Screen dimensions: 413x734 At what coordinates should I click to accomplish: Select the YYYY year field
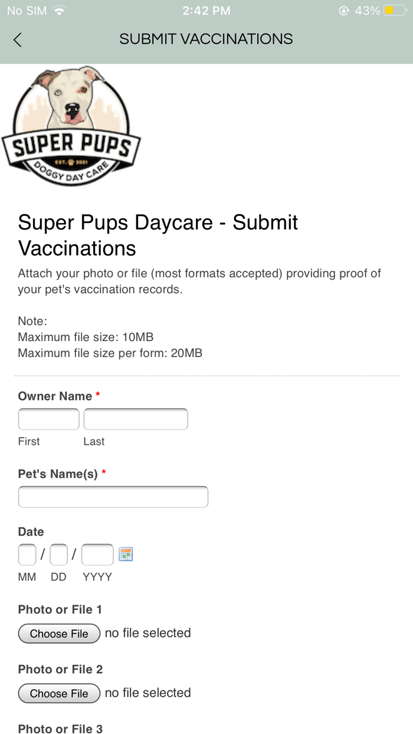(97, 554)
